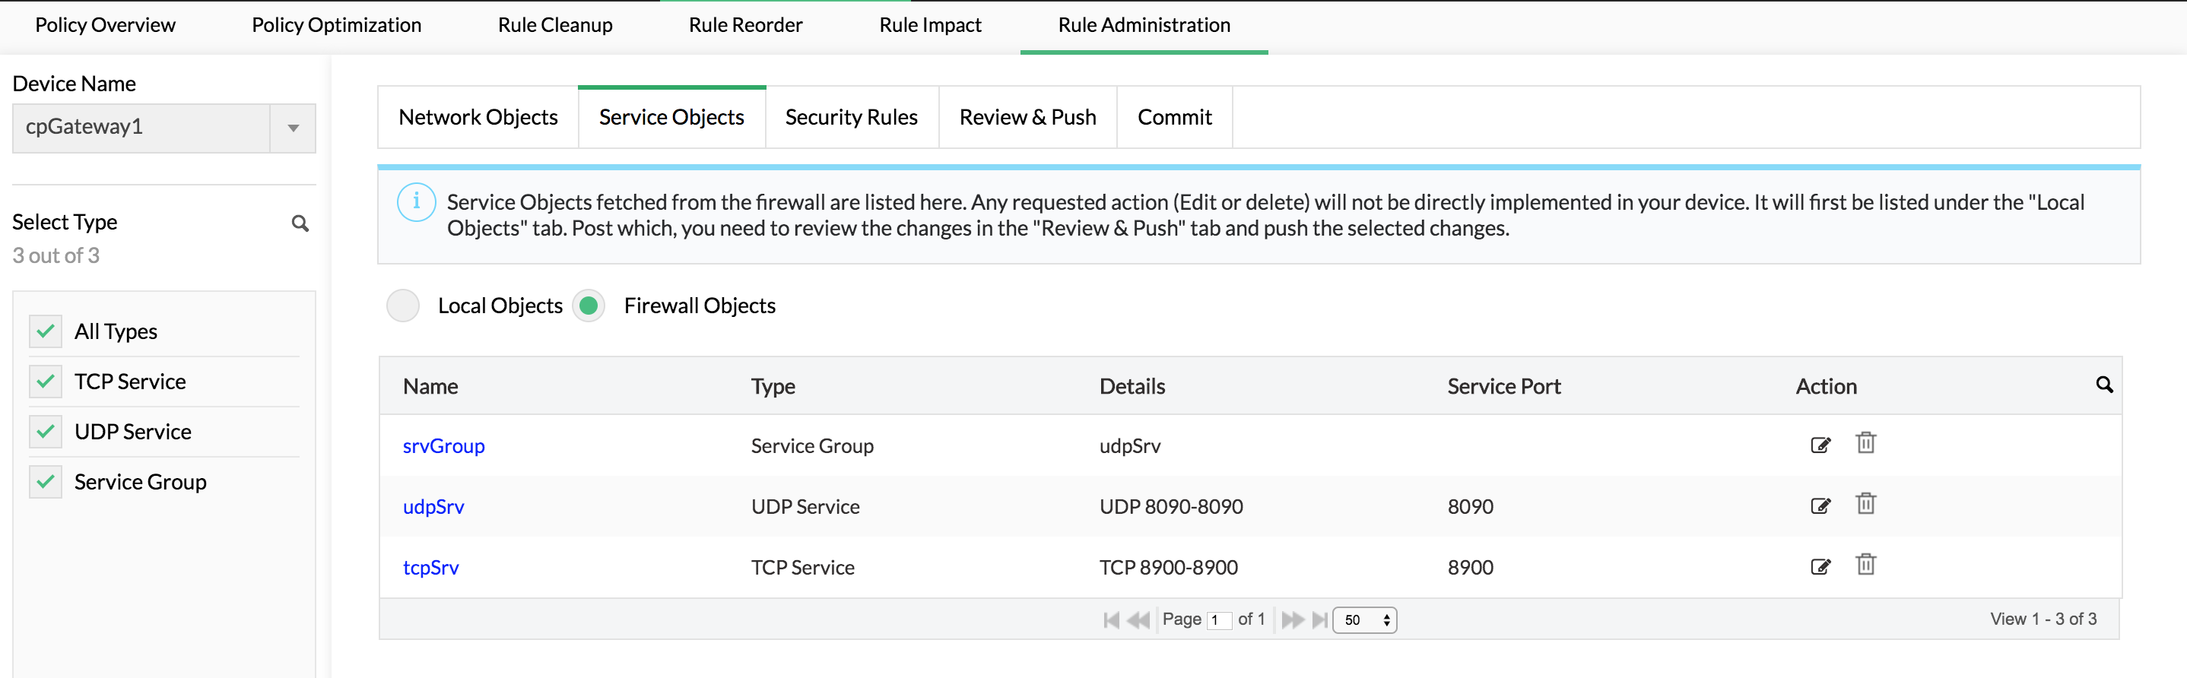Open the tcpSrv object link
2187x678 pixels.
tap(430, 568)
